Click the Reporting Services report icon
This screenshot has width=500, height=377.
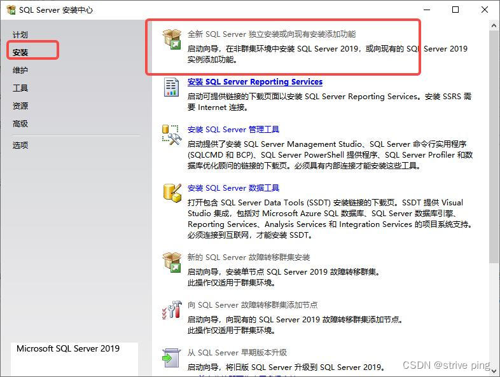(x=172, y=87)
